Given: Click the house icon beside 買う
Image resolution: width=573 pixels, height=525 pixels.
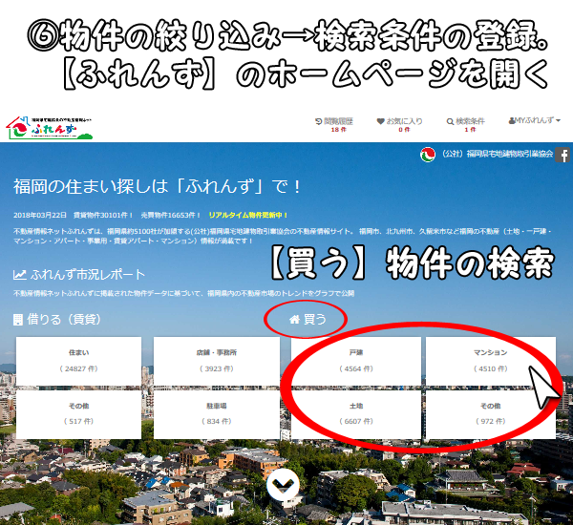Looking at the screenshot, I should [x=294, y=320].
